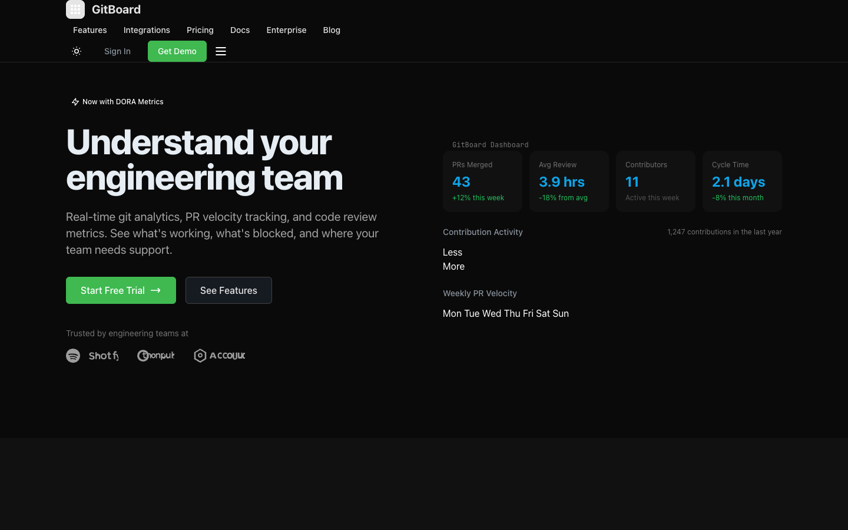Click the GitBoard grid logo icon
848x530 pixels.
click(75, 9)
